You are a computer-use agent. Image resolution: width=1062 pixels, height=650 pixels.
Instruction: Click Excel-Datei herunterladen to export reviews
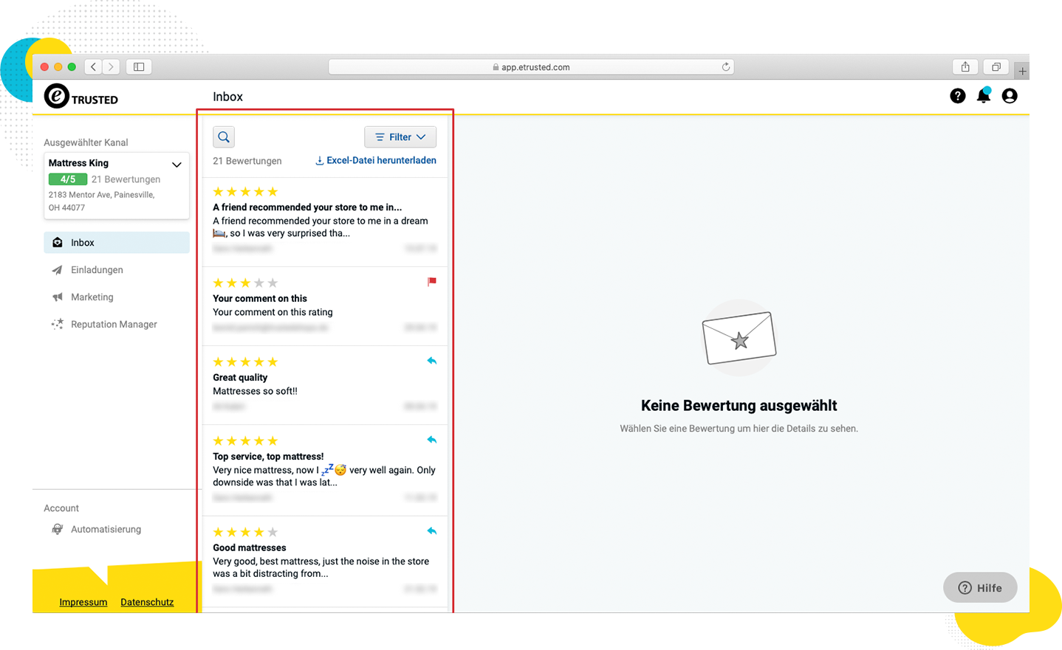click(375, 160)
